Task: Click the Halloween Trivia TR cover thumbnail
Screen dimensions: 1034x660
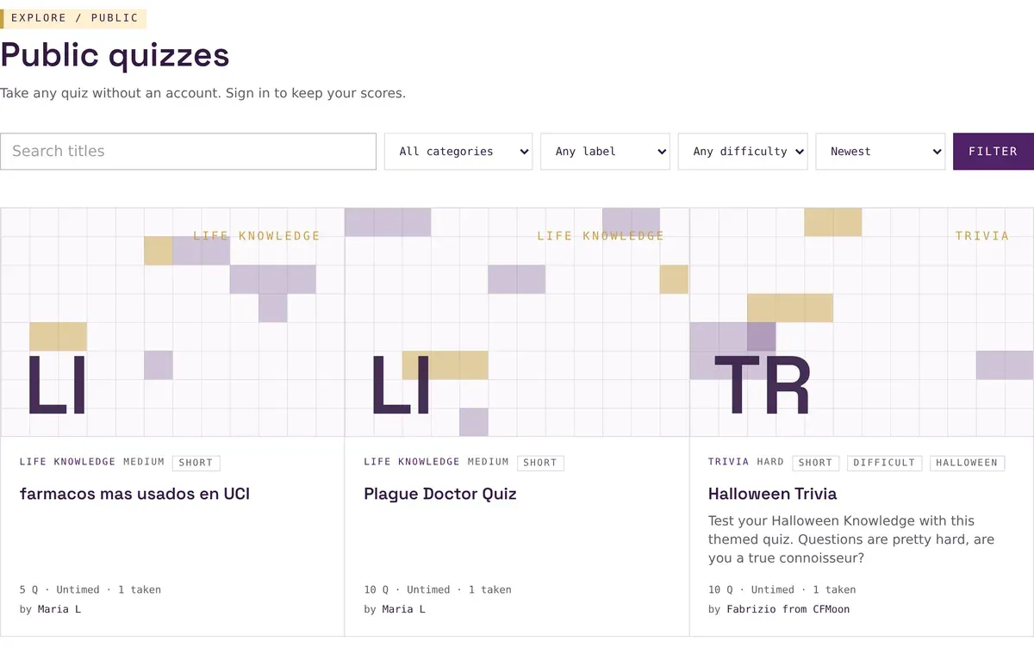Action: 862,322
